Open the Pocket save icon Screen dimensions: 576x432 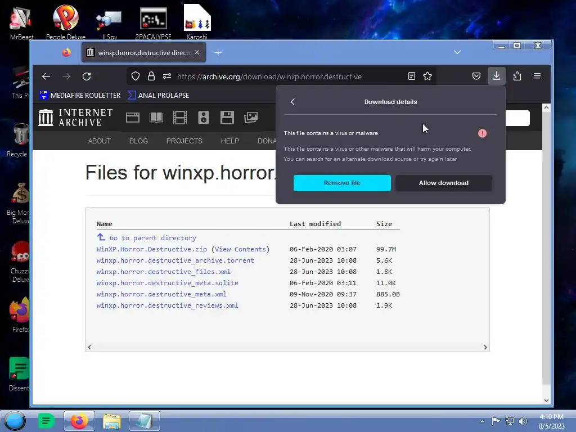[476, 76]
